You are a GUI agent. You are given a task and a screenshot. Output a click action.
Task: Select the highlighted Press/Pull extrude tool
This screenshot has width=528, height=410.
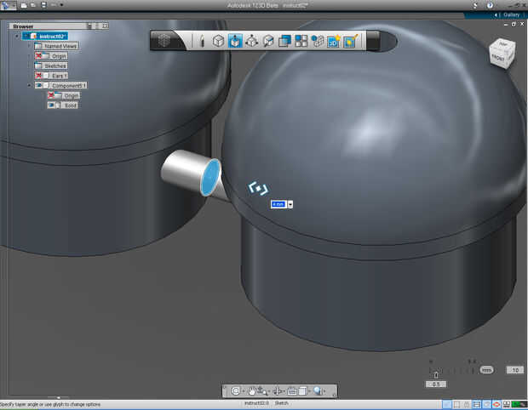(x=235, y=41)
